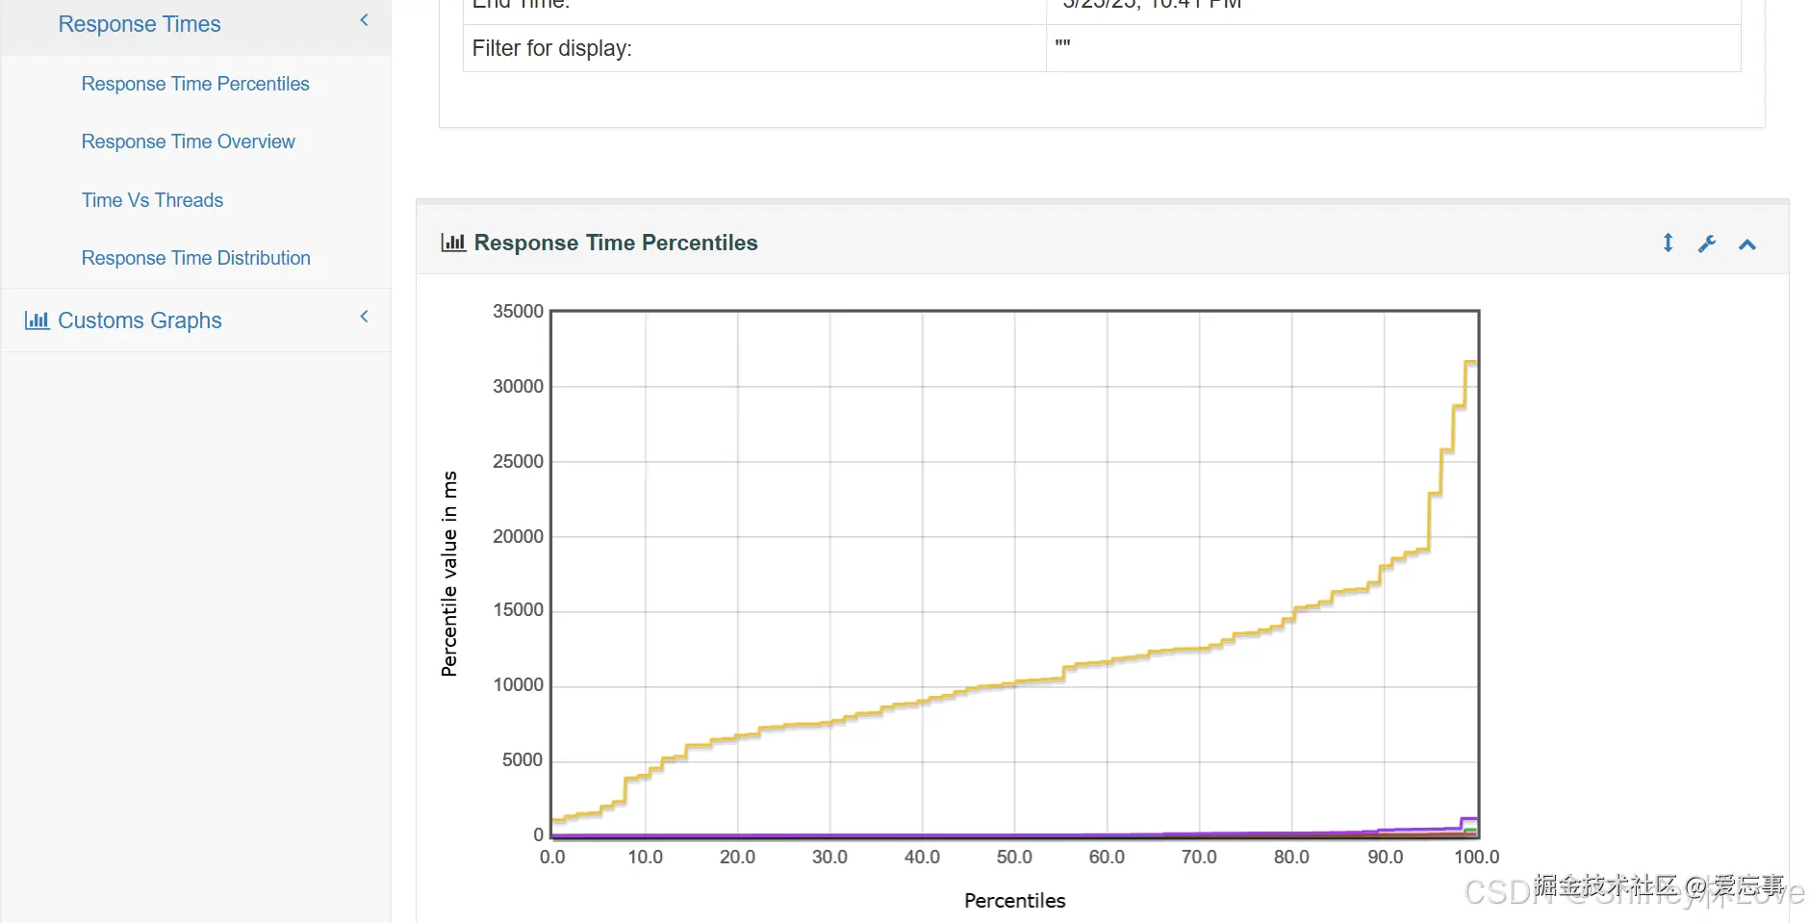1809x923 pixels.
Task: Click the 35000 y-axis tick label
Action: (x=518, y=311)
